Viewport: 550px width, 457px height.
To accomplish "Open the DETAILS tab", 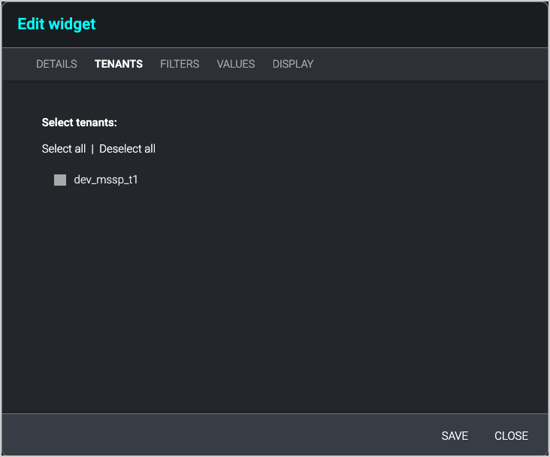I will [56, 64].
